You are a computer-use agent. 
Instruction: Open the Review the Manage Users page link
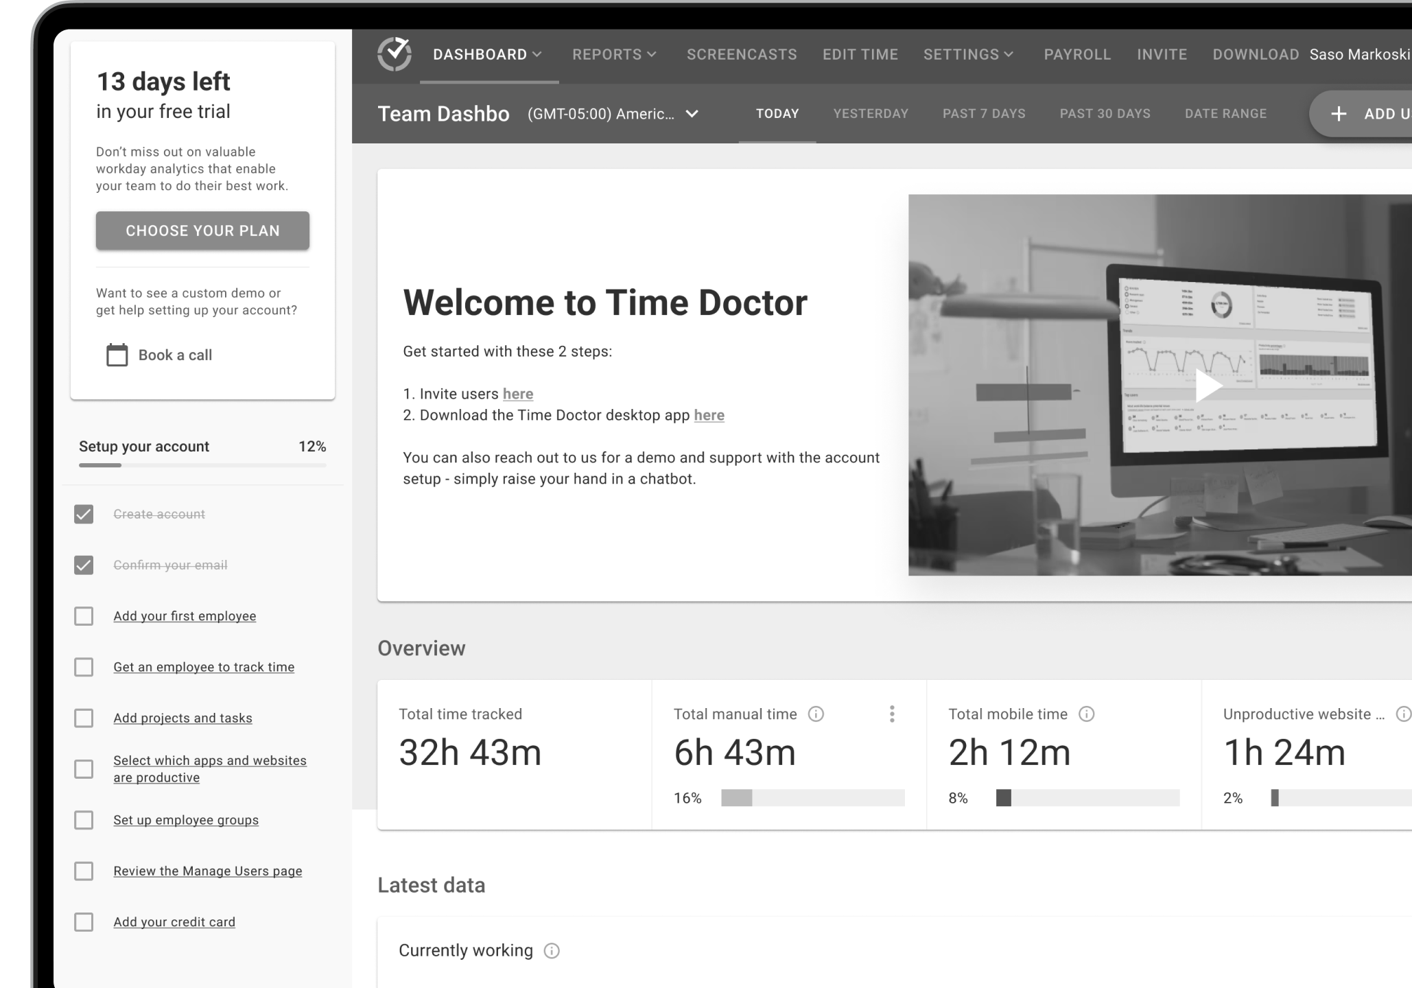[208, 871]
